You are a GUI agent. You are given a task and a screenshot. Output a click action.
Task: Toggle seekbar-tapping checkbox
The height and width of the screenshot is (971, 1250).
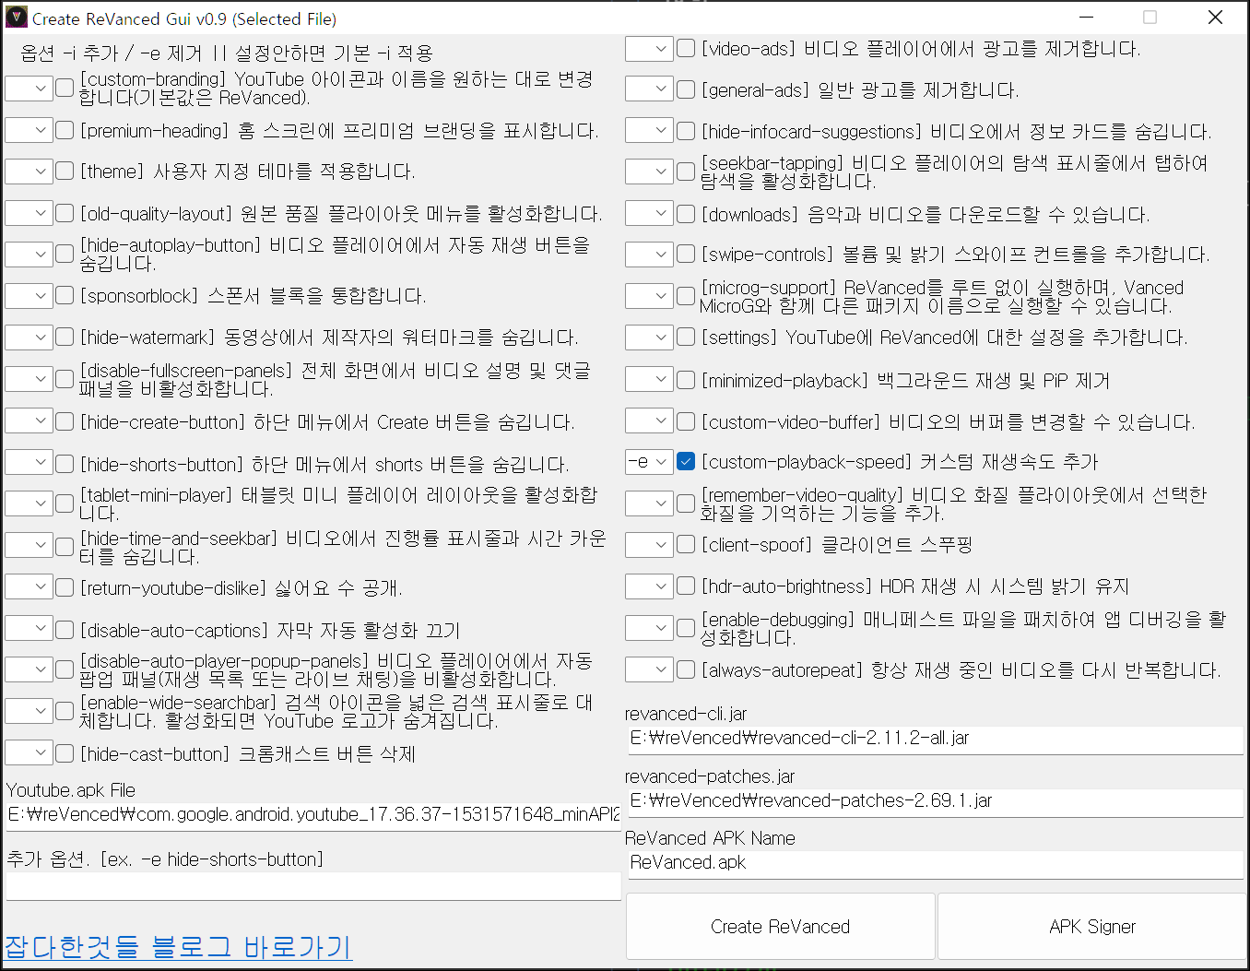point(686,172)
